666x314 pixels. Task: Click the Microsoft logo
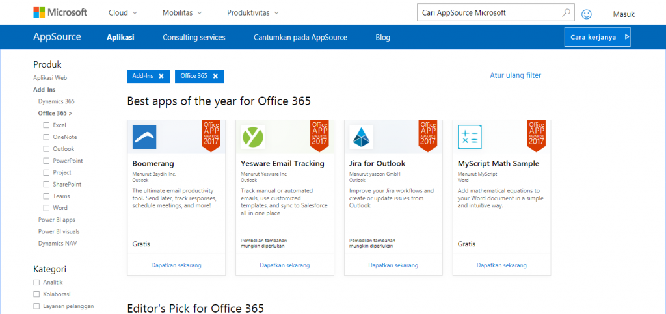point(60,12)
